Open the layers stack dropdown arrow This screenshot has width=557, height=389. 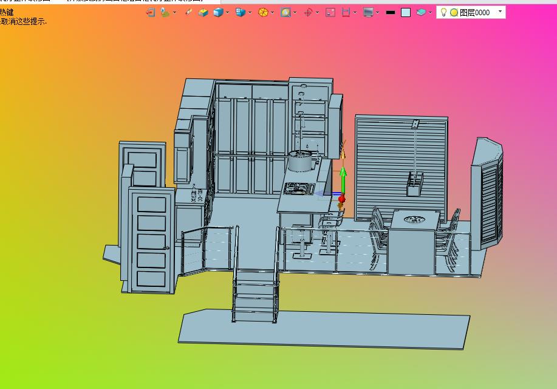(x=430, y=12)
